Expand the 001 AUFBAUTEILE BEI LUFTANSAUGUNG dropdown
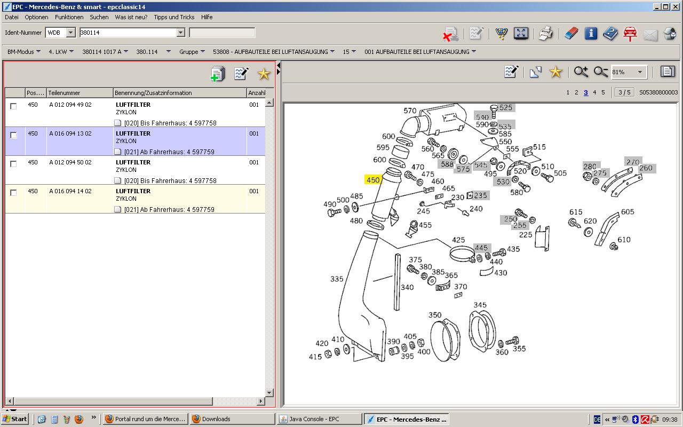Viewport: 683px width, 427px height. pyautogui.click(x=473, y=52)
